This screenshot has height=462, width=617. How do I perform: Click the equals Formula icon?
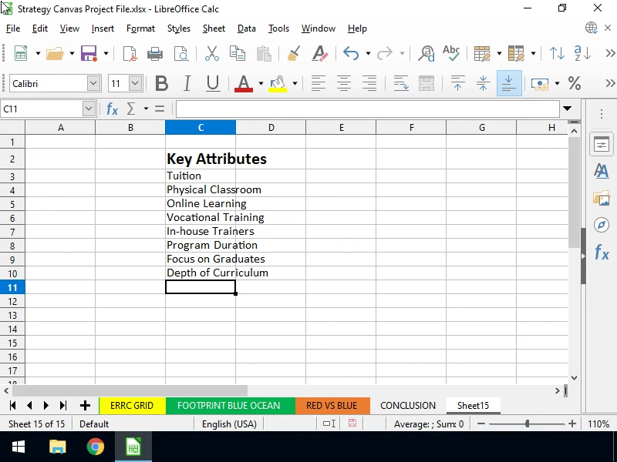coord(160,109)
